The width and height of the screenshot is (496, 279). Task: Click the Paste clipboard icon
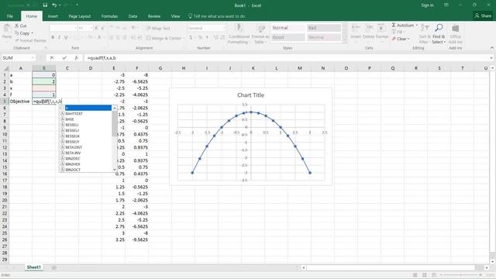coord(7,29)
